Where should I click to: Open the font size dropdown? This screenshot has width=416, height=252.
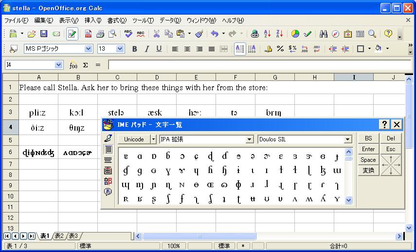point(120,49)
